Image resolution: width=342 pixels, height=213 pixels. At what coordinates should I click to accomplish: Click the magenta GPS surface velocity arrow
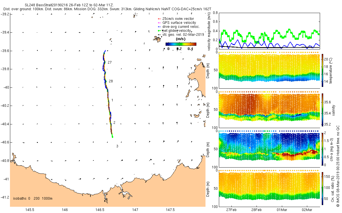click(159, 23)
